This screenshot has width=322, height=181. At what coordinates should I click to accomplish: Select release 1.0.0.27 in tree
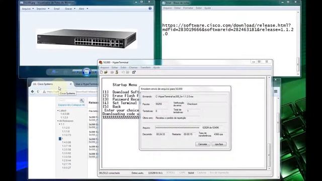pos(66,168)
